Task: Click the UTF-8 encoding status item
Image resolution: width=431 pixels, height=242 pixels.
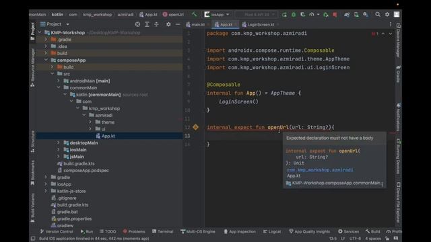Action: pyautogui.click(x=355, y=239)
